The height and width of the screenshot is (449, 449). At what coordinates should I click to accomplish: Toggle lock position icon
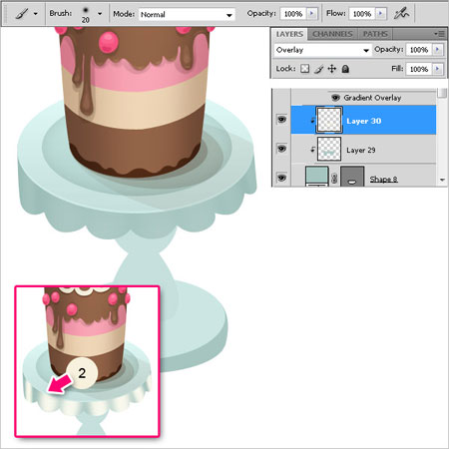pos(332,69)
